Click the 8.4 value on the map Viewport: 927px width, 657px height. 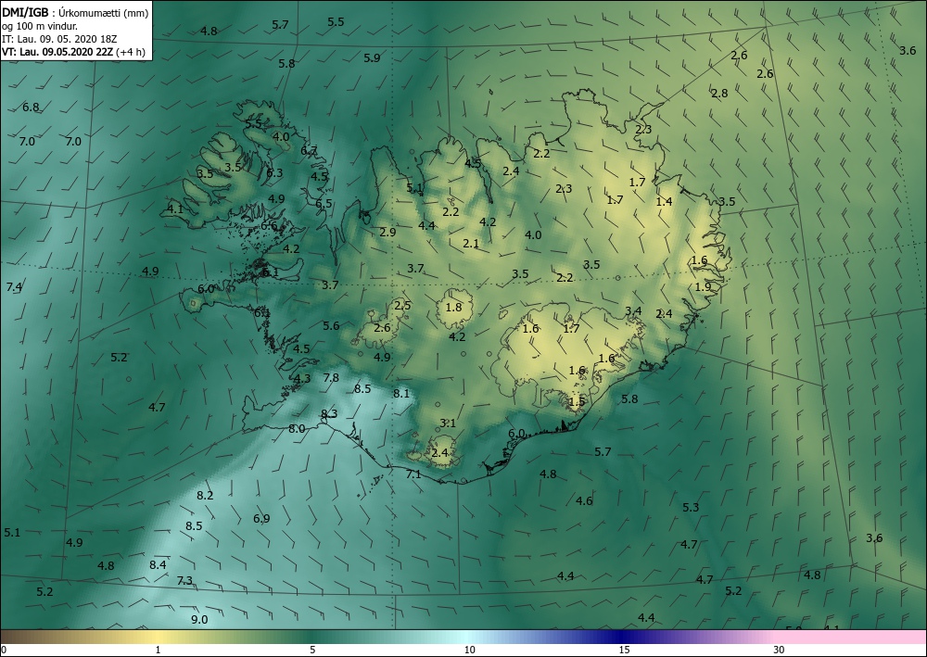click(158, 565)
